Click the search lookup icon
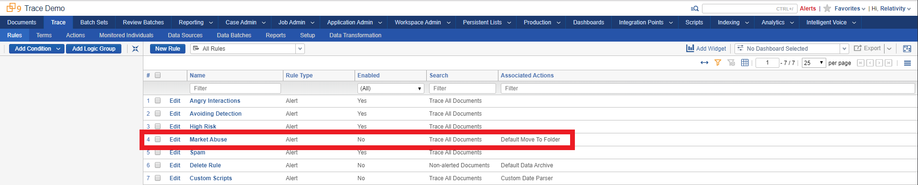 (x=695, y=9)
